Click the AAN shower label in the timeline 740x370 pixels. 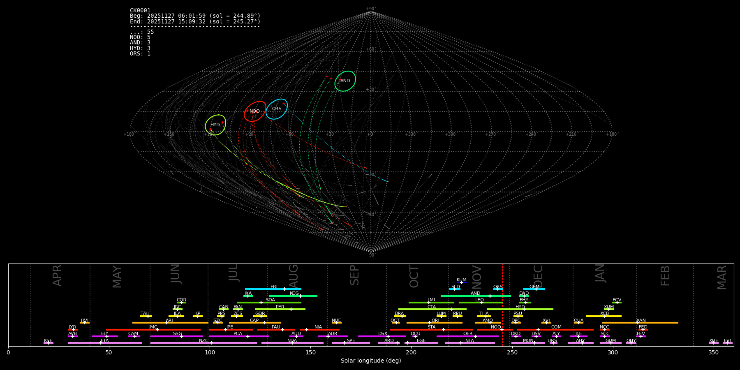pos(641,321)
